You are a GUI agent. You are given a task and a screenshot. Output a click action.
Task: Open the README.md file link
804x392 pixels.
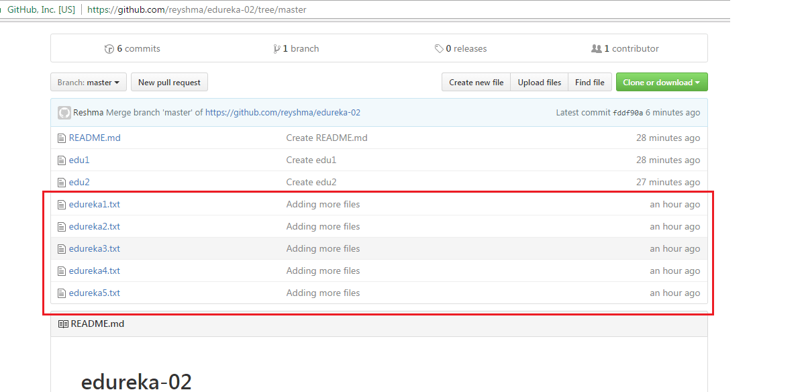[x=95, y=138]
